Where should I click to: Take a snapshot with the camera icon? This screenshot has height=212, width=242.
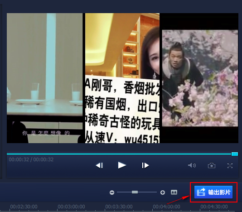pos(212,165)
